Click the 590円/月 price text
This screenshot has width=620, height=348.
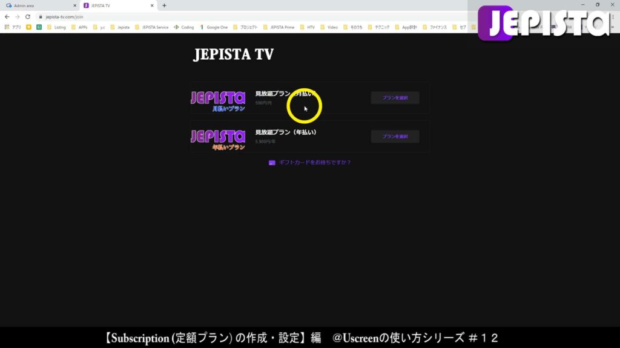pos(263,103)
